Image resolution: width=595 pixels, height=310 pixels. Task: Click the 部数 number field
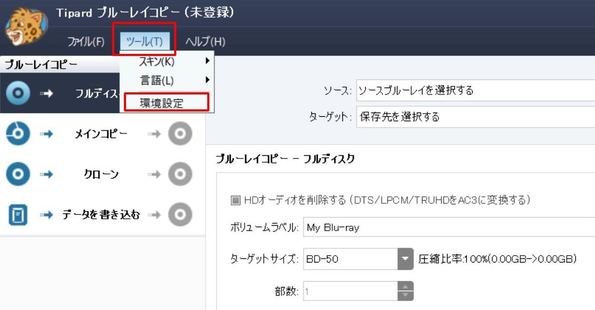[x=350, y=291]
